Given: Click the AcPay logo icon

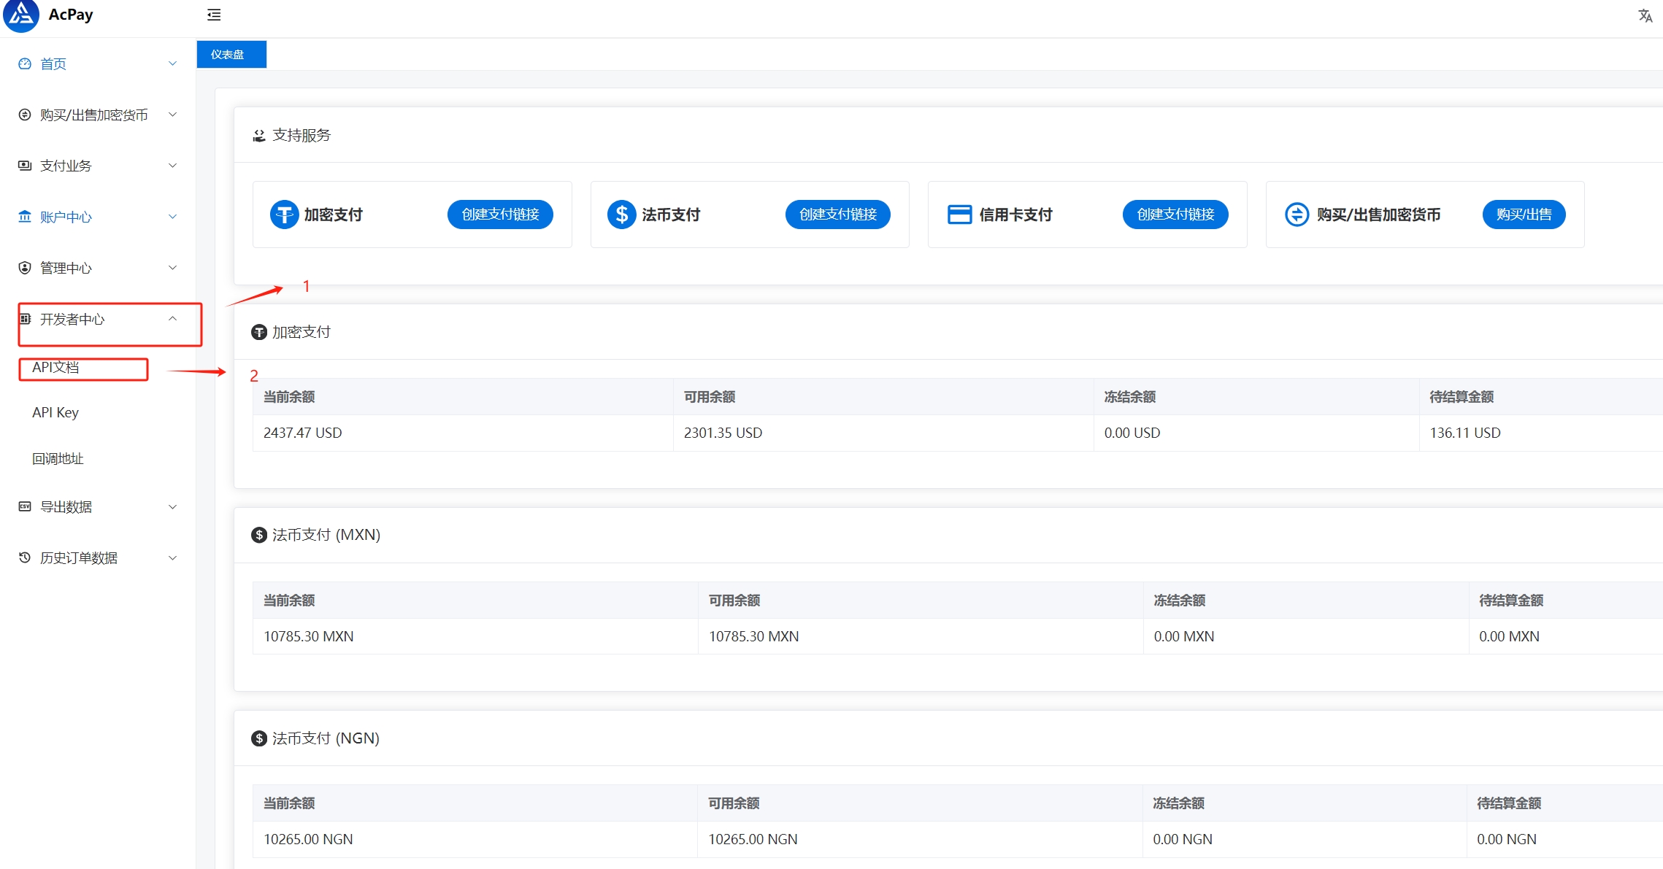Looking at the screenshot, I should 20,15.
